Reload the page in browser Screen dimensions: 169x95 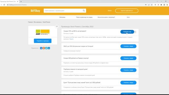tap(4, 5)
